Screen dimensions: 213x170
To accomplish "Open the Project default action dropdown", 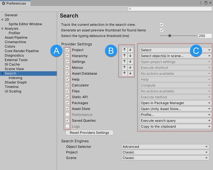I will tap(176, 50).
